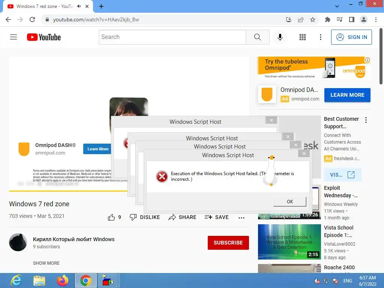Click the address bar URL

[x=96, y=19]
